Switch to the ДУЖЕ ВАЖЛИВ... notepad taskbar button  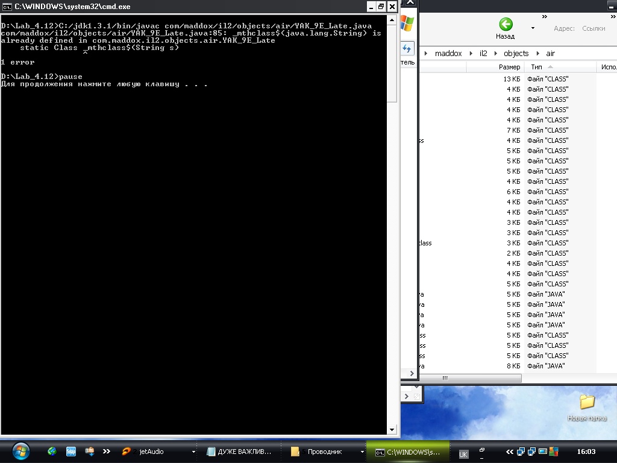239,452
